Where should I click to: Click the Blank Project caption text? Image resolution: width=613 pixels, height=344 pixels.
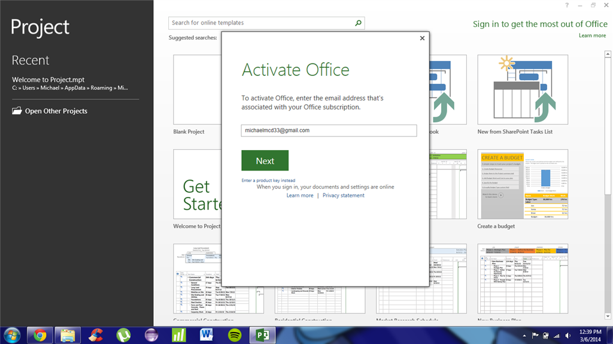(189, 132)
